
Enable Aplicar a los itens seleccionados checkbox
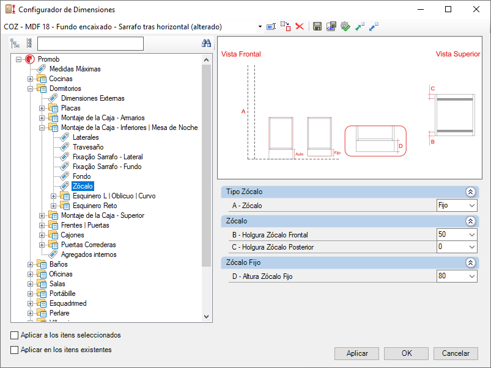pyautogui.click(x=15, y=335)
